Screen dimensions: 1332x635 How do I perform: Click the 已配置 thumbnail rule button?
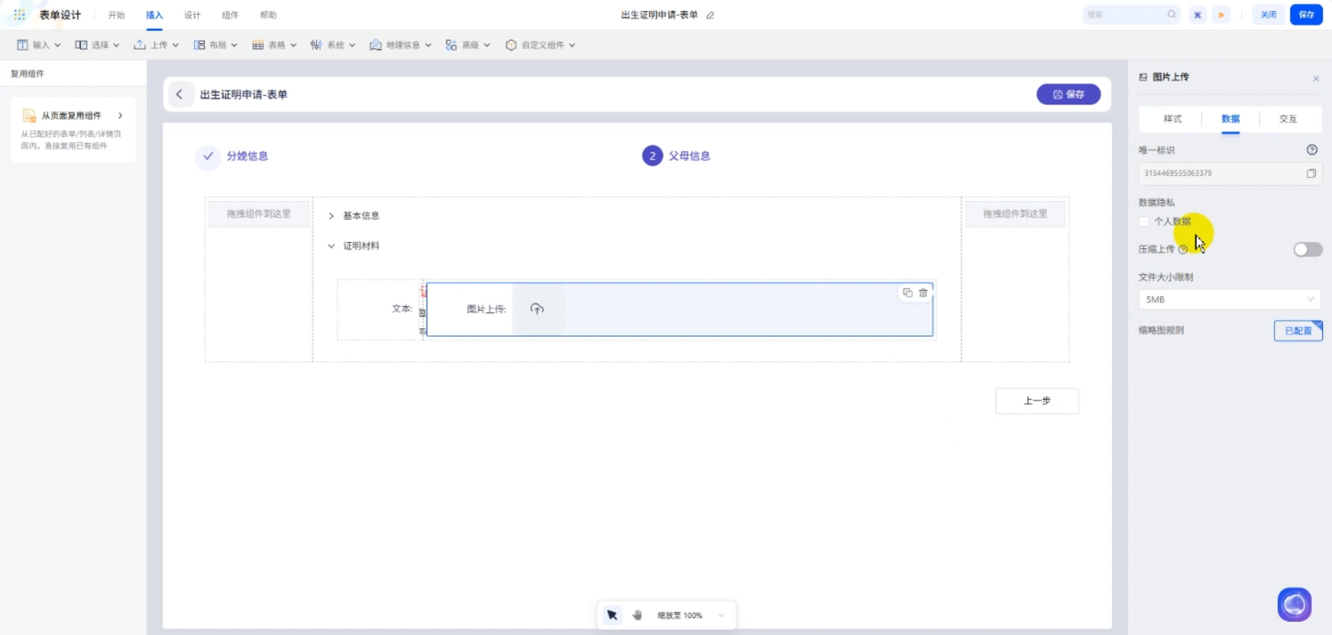(x=1298, y=331)
